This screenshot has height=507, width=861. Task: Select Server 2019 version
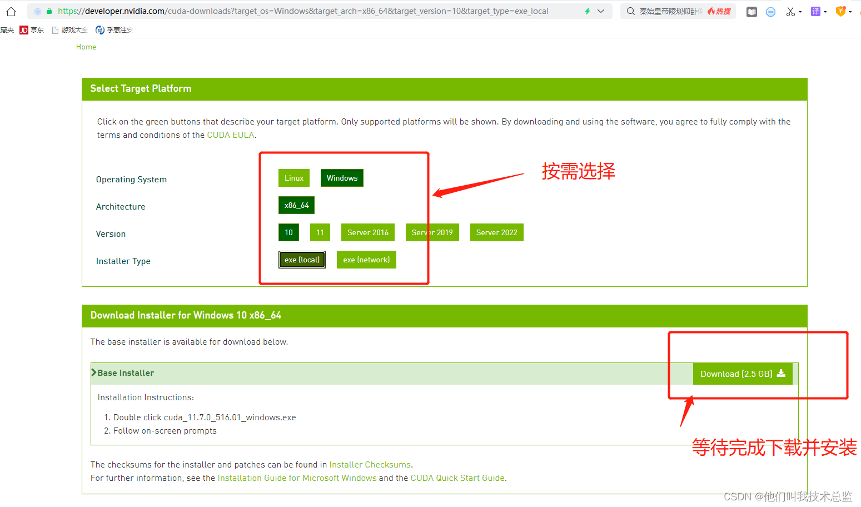(x=432, y=232)
